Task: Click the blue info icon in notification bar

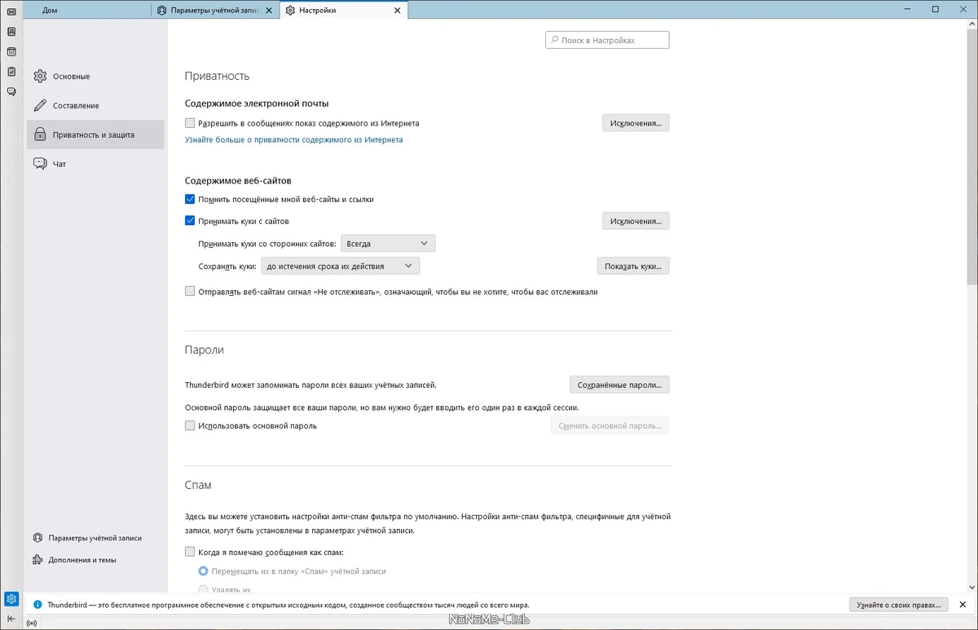Action: [37, 605]
